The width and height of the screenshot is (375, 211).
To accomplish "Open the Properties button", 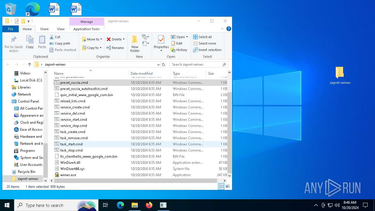I will [x=161, y=43].
